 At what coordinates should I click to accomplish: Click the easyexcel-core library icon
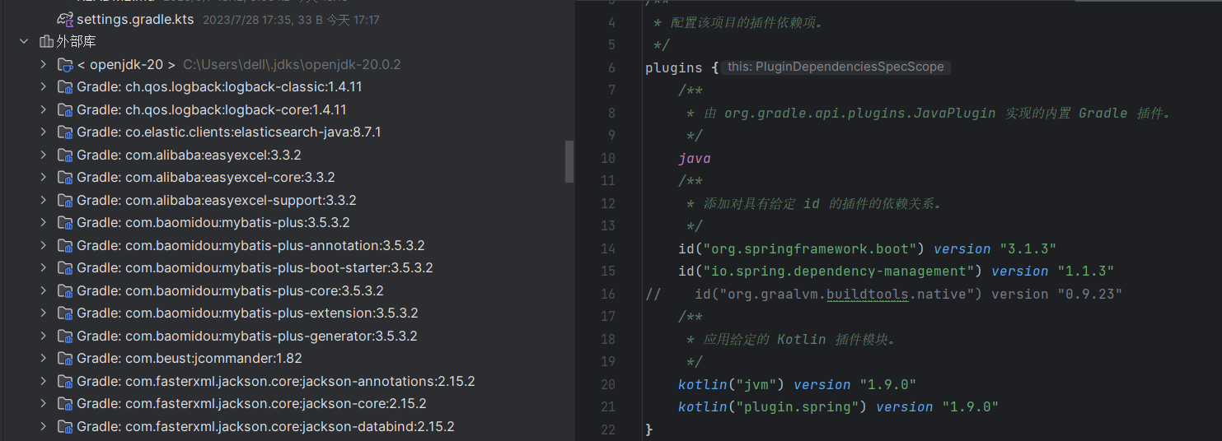[65, 177]
